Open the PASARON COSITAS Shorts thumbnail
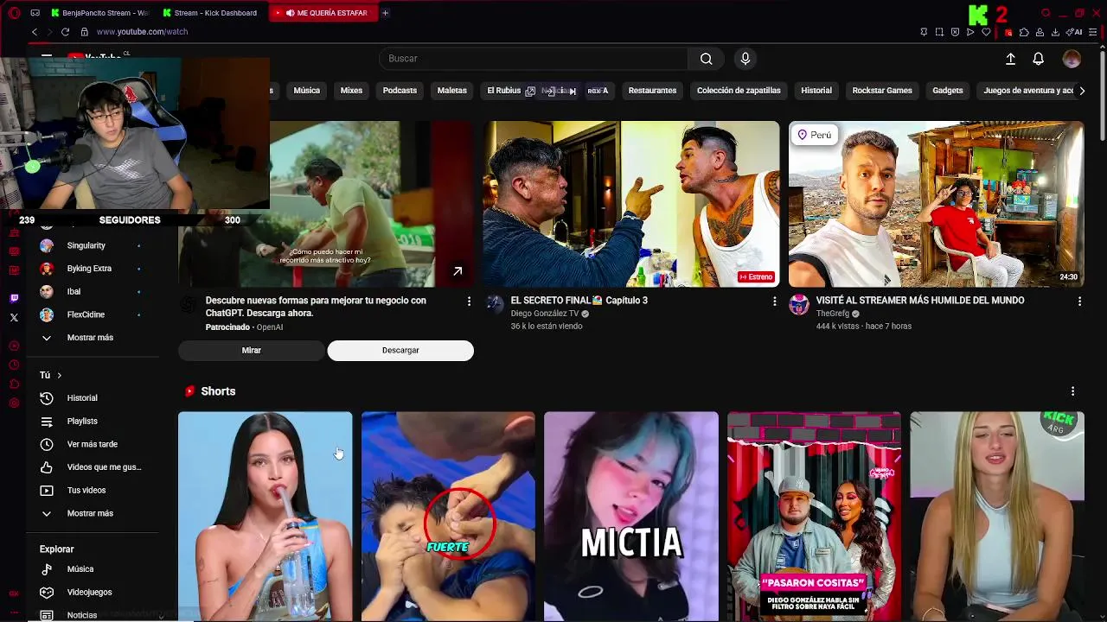This screenshot has height=622, width=1107. point(814,517)
